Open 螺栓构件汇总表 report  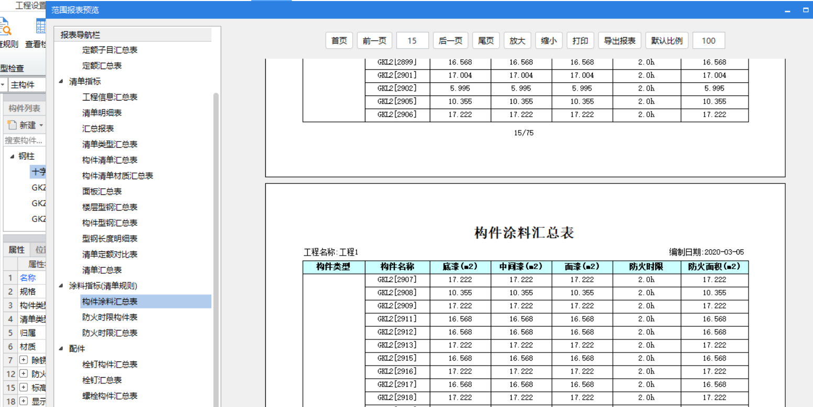pyautogui.click(x=110, y=396)
